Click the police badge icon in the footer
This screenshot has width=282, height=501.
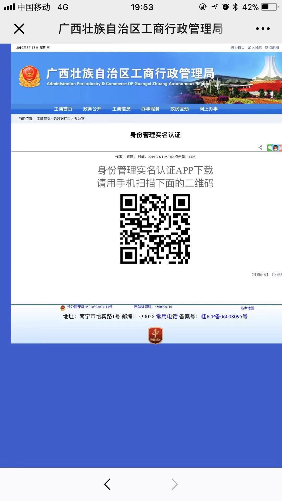(63, 308)
